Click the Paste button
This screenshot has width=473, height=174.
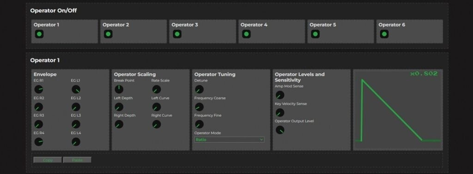pos(77,160)
